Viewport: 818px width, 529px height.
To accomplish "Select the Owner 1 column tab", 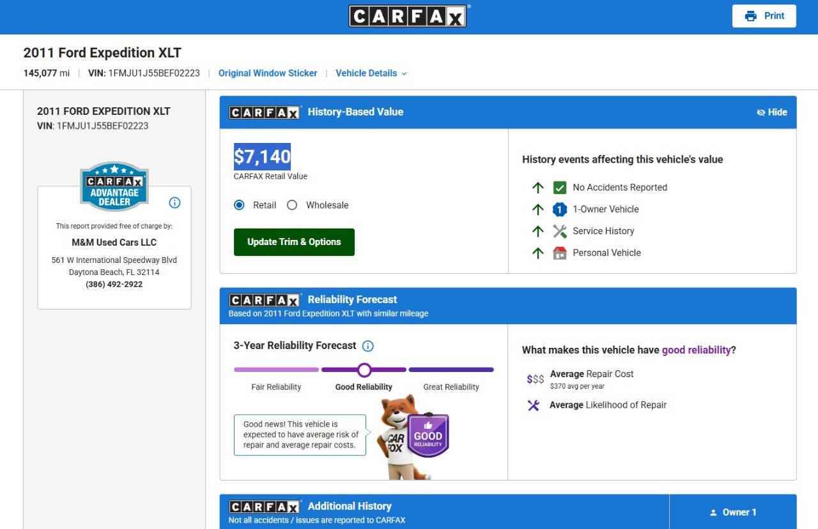I will 733,512.
